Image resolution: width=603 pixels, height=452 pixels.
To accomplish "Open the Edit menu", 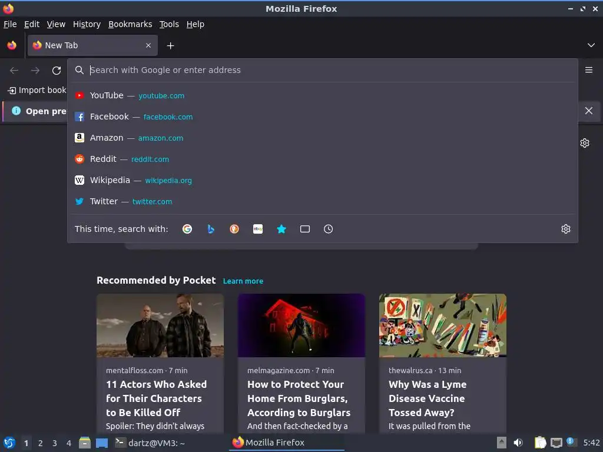I will pos(32,24).
